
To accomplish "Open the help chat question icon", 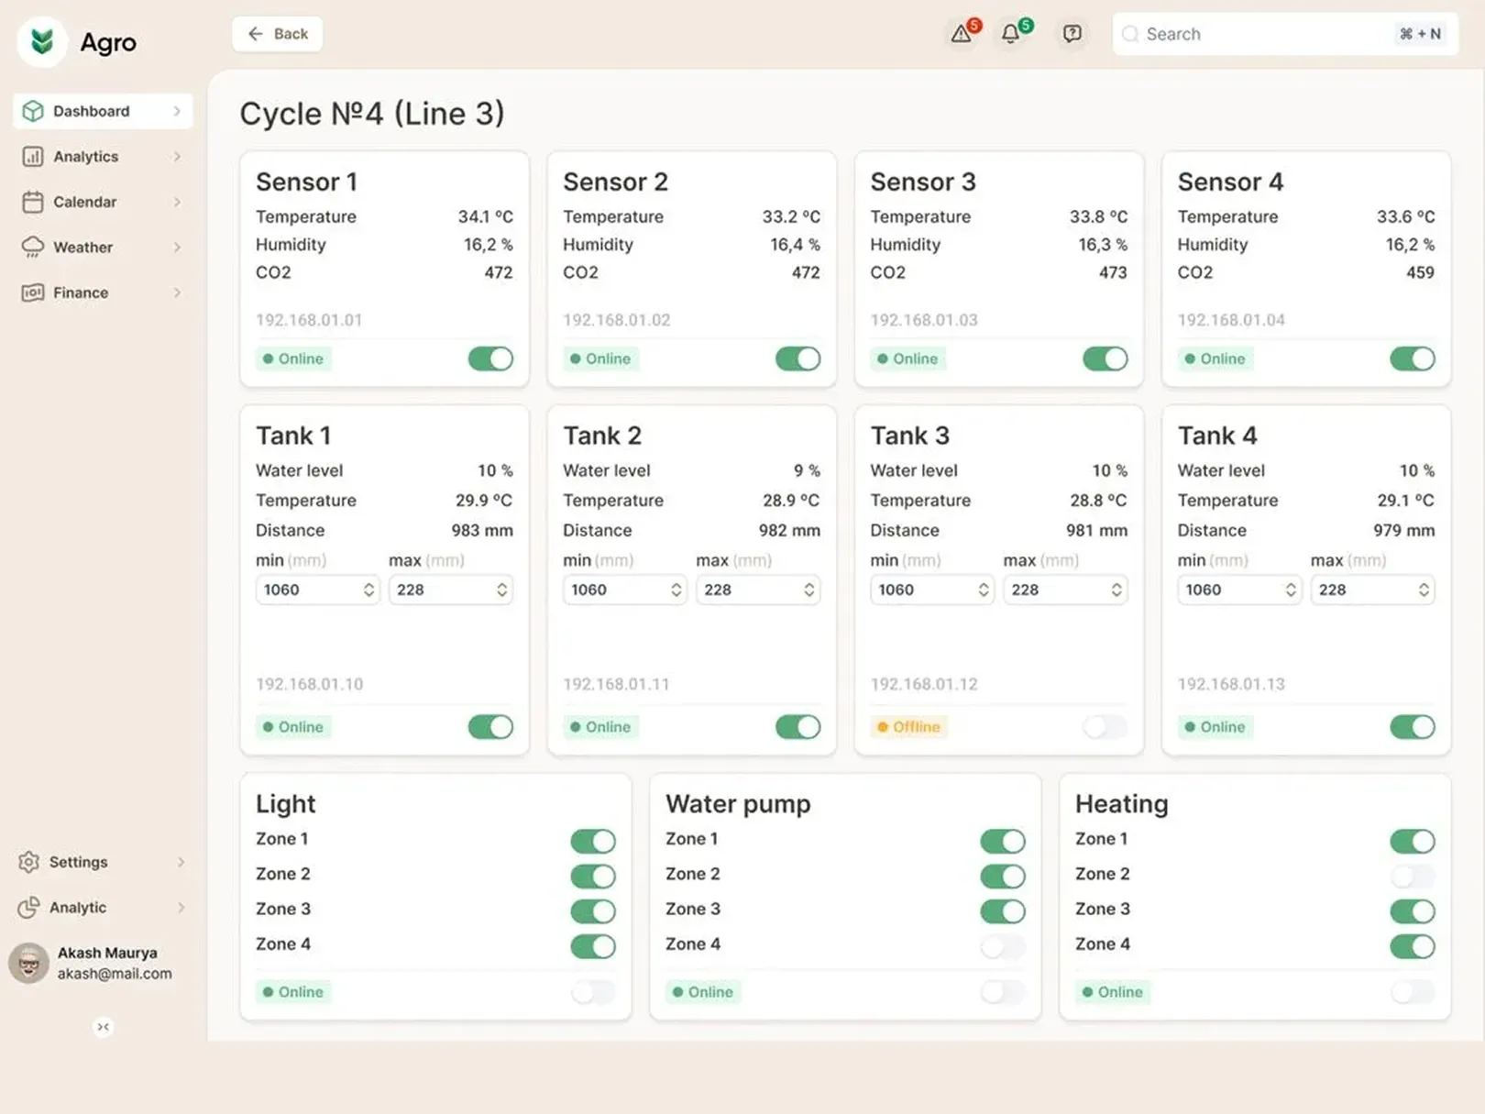I will click(1072, 34).
